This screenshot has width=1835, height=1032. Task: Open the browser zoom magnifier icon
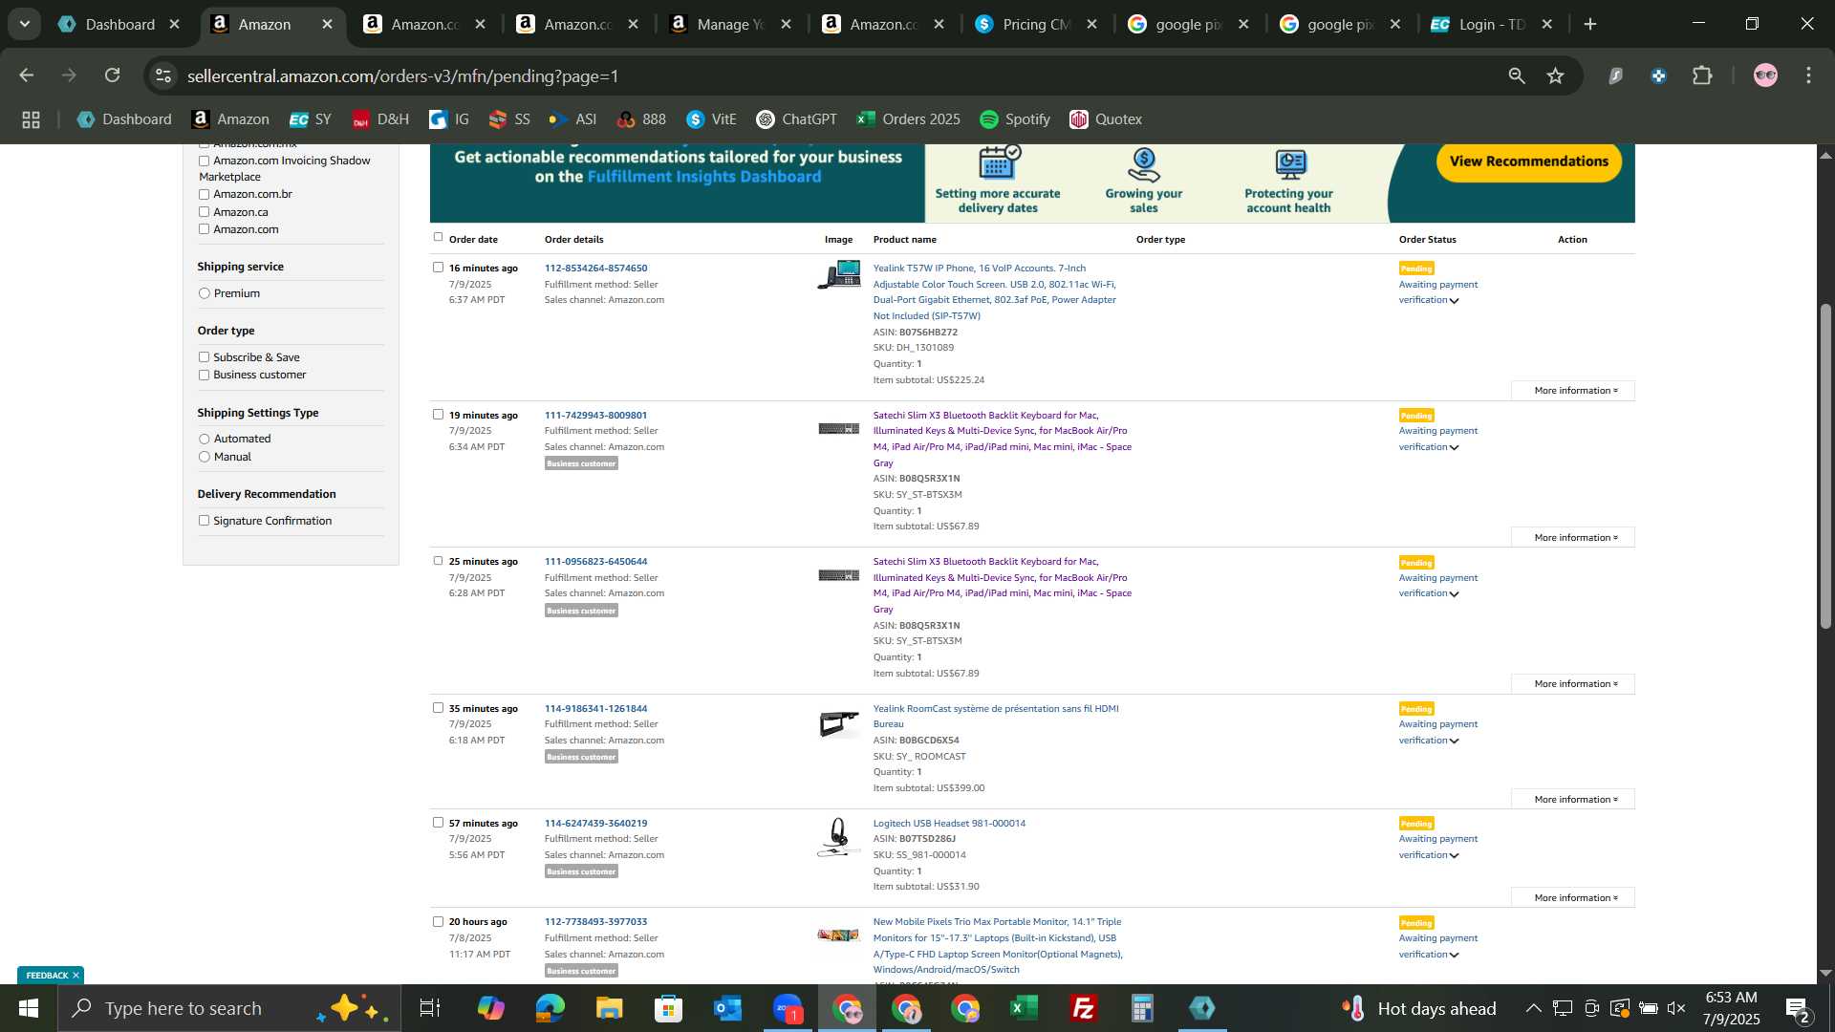click(x=1517, y=75)
